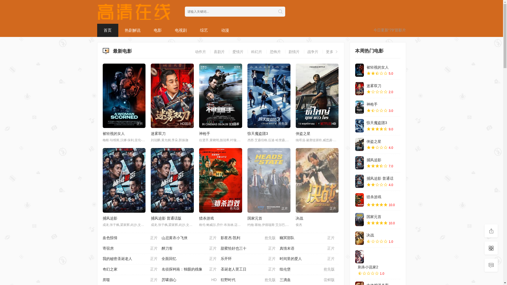Open 惊天魔盗团3 in weekly hot sidebar
The width and height of the screenshot is (507, 285).
click(377, 123)
